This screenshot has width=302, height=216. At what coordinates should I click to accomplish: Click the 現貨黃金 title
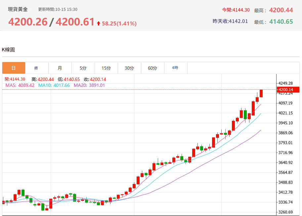[18, 10]
